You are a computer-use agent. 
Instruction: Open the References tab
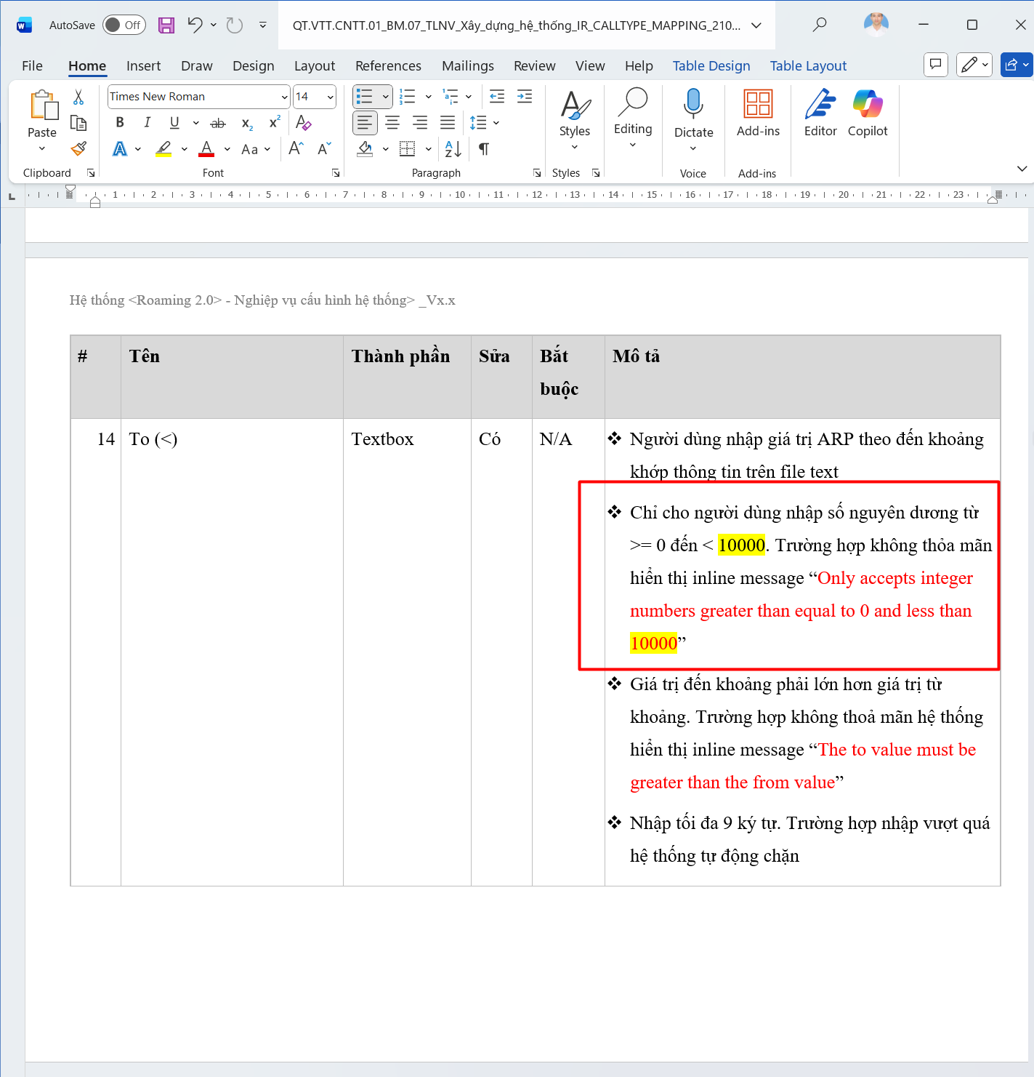(x=388, y=66)
